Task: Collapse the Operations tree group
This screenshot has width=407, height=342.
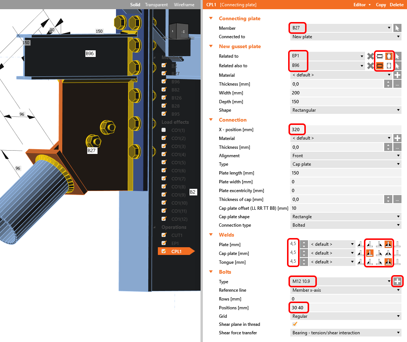Action: (x=155, y=227)
